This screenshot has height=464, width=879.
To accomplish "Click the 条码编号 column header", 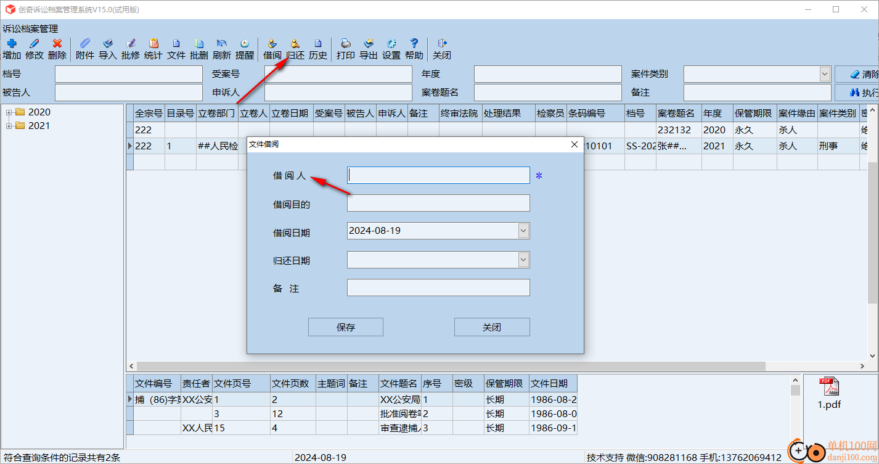I will click(x=595, y=114).
